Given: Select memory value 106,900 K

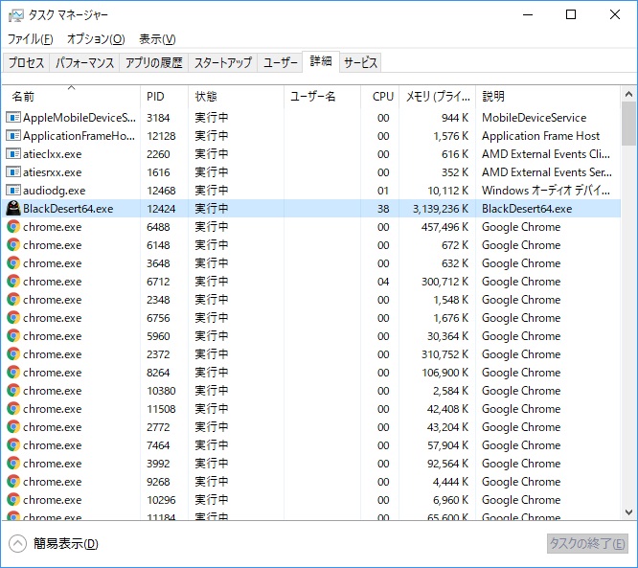Looking at the screenshot, I should [444, 373].
